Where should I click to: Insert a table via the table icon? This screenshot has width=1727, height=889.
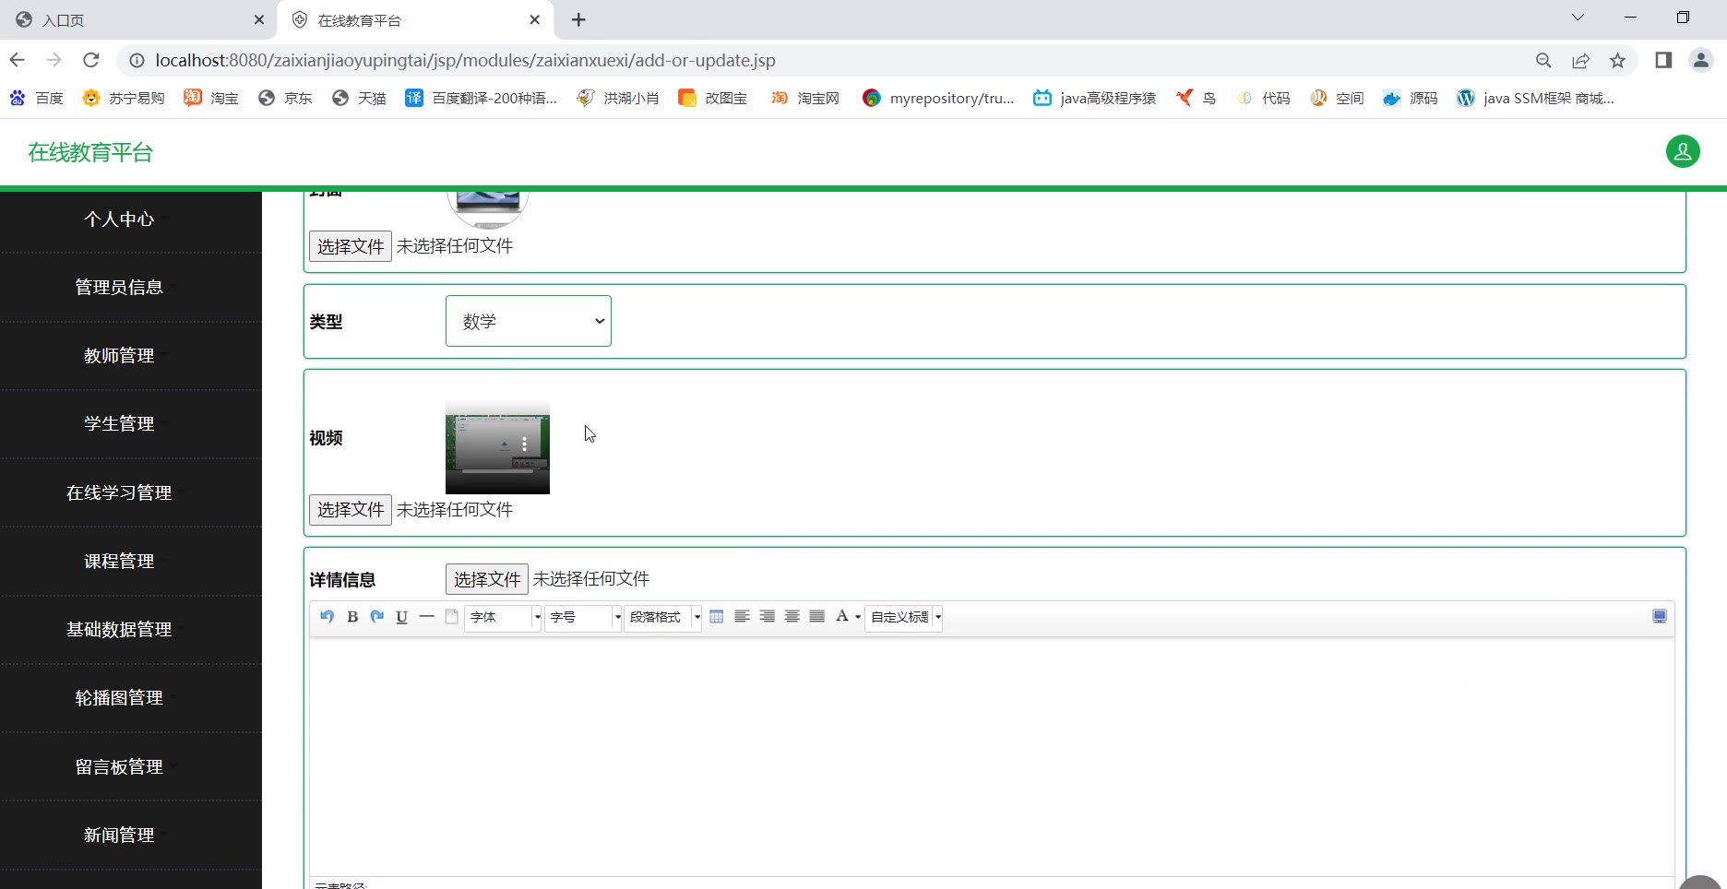click(x=717, y=617)
